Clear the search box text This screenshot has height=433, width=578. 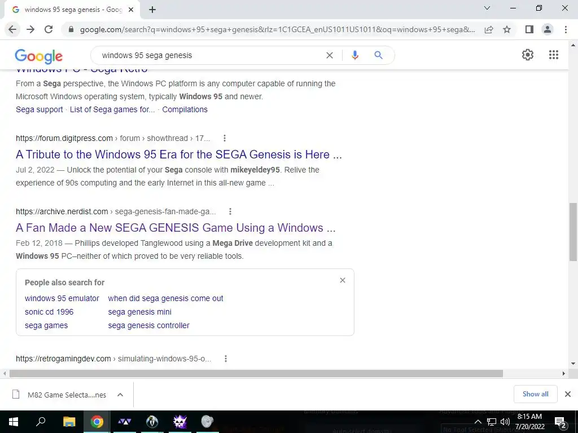coord(330,55)
